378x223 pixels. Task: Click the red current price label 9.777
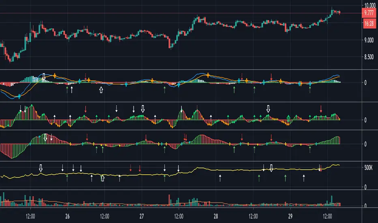click(369, 13)
